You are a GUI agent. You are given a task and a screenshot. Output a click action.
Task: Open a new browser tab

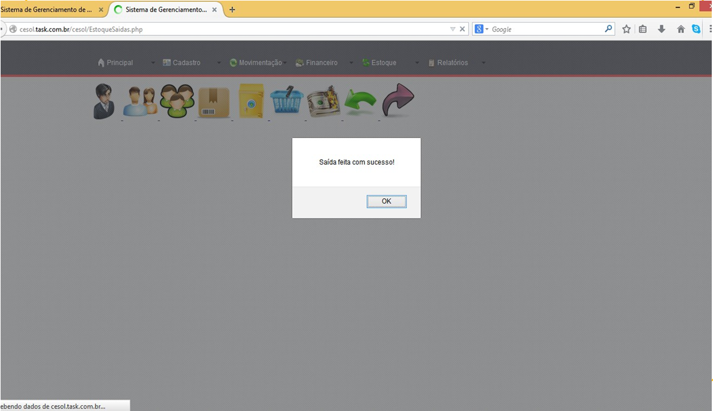pyautogui.click(x=232, y=10)
